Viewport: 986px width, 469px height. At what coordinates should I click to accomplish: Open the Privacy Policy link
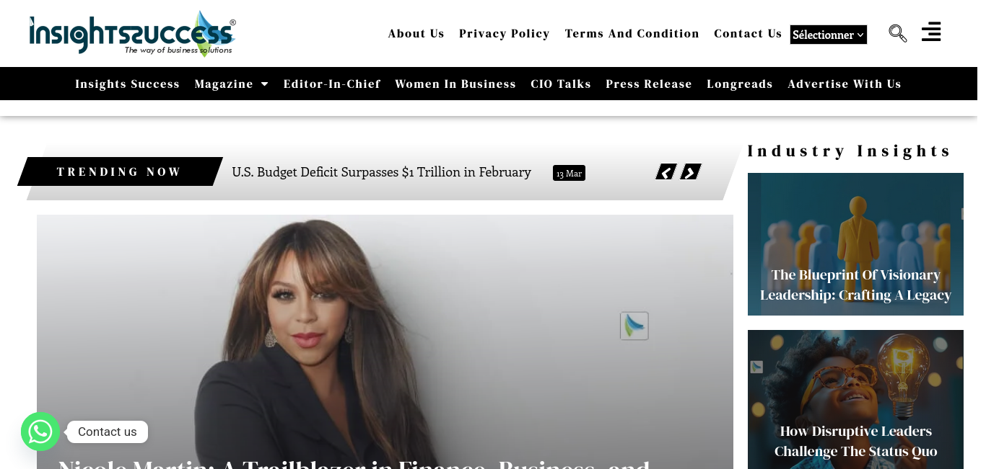[x=505, y=34]
